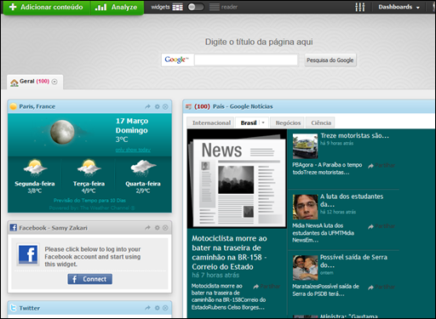Open the settings sliders icon in top bar
Viewport: 436px width, 319px height.
click(x=360, y=7)
